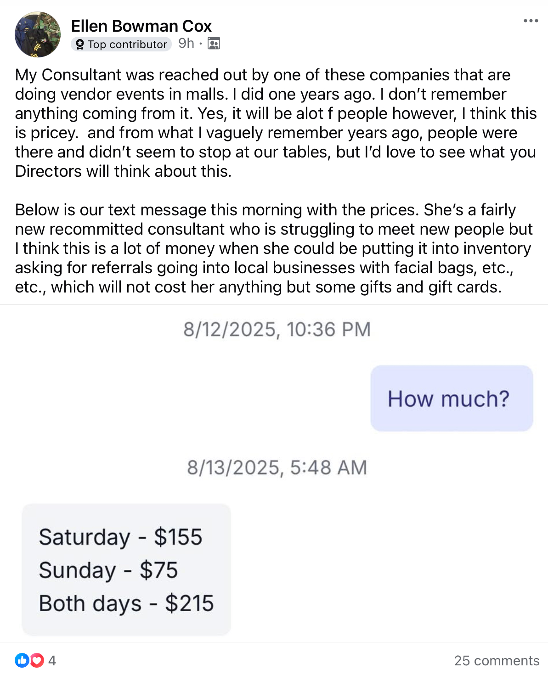The width and height of the screenshot is (548, 675).
Task: Click the red Love reaction icon
Action: pyautogui.click(x=37, y=660)
